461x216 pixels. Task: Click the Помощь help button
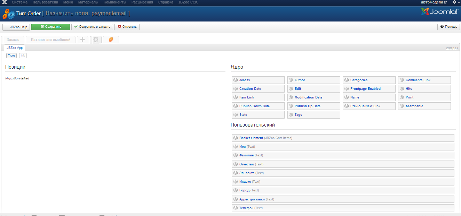(x=448, y=27)
